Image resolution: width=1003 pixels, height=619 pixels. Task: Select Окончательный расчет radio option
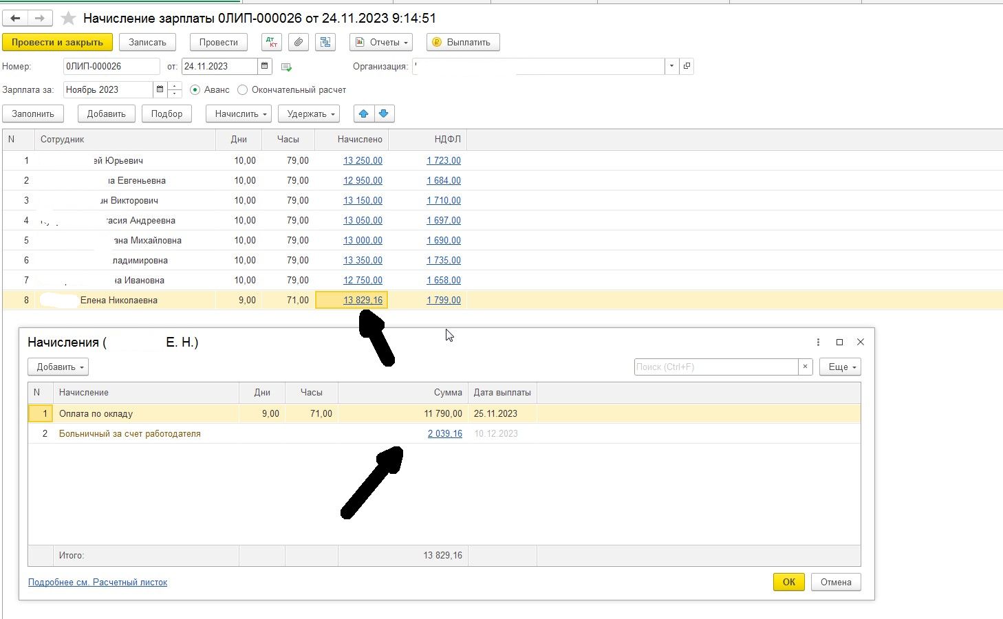(242, 89)
